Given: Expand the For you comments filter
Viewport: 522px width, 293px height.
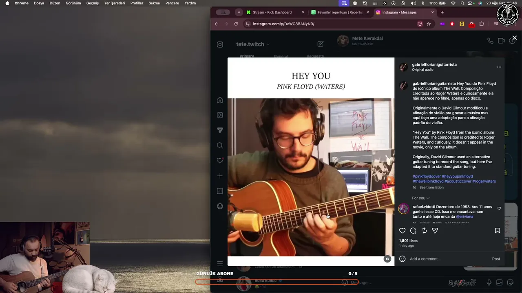Looking at the screenshot, I should [421, 198].
